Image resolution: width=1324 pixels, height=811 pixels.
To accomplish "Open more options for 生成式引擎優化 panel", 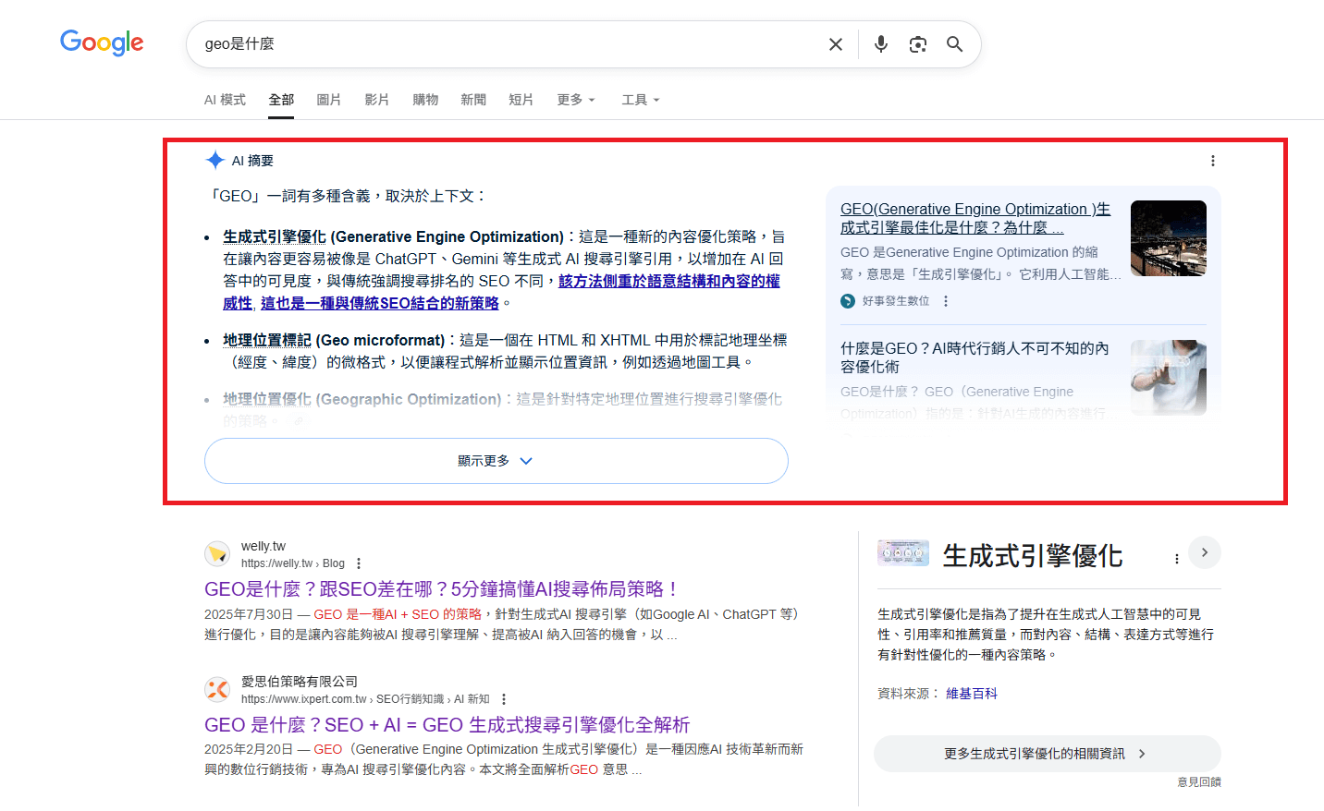I will pyautogui.click(x=1176, y=559).
